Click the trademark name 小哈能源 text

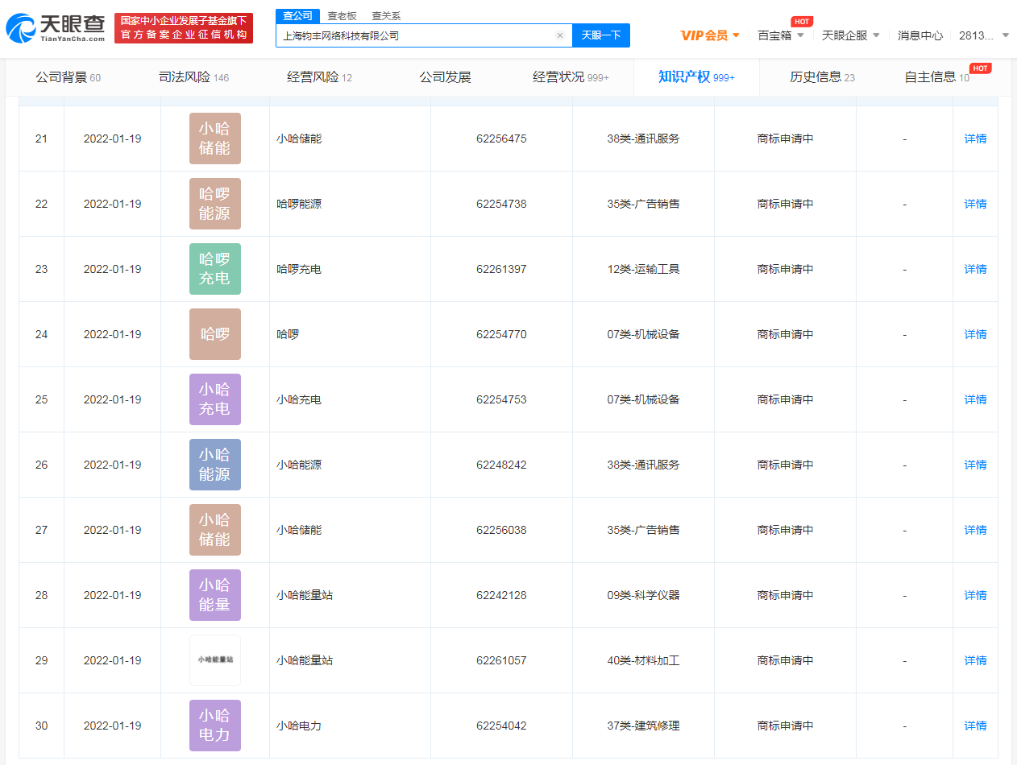click(x=299, y=465)
